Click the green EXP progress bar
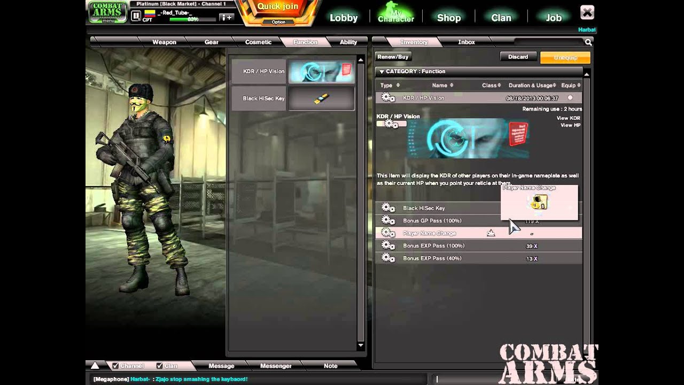The width and height of the screenshot is (684, 385). tap(192, 19)
